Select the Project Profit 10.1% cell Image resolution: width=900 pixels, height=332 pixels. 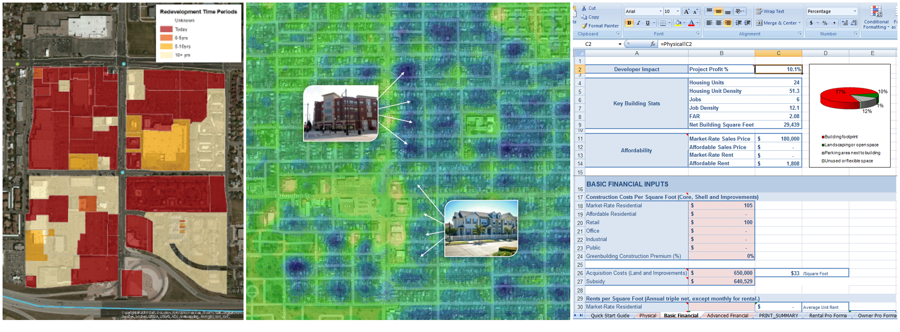click(778, 69)
